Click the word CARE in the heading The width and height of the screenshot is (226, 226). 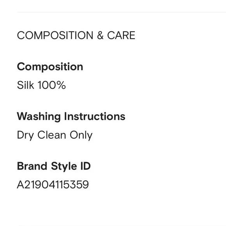click(121, 35)
